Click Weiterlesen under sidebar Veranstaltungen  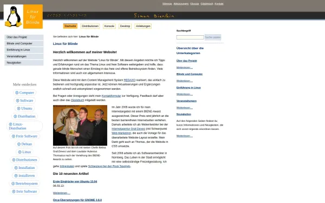coord(185,108)
